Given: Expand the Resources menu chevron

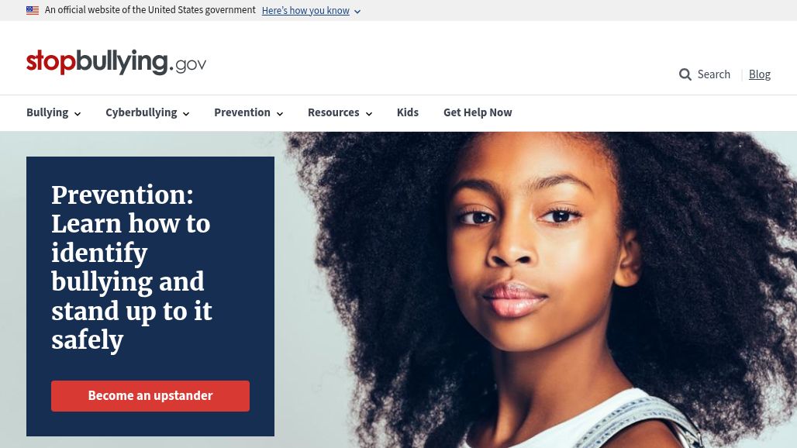Looking at the screenshot, I should [x=369, y=114].
